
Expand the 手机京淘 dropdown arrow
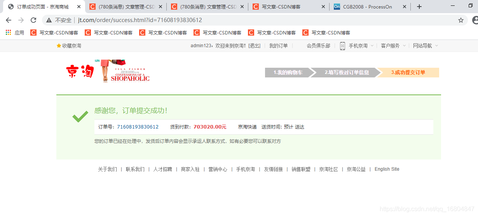372,46
